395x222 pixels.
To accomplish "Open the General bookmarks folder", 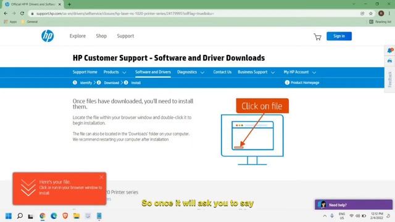I will point(30,22).
